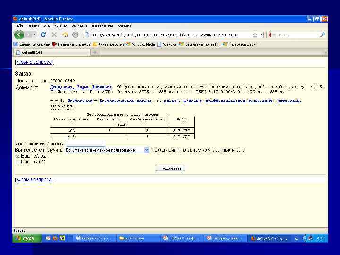Click the gray round icon next to home
The width and height of the screenshot is (340, 255).
(75, 34)
